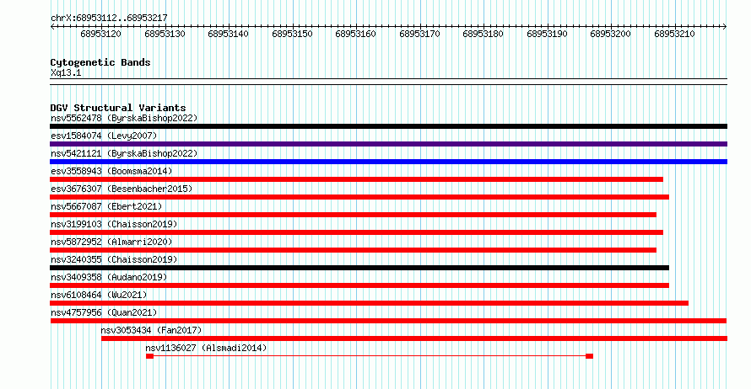Click the nsv3199103 (Chaisson2019) label

(114, 224)
